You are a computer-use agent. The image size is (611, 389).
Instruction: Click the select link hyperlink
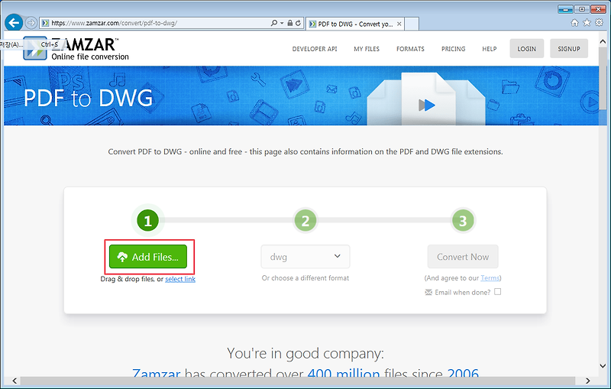180,279
